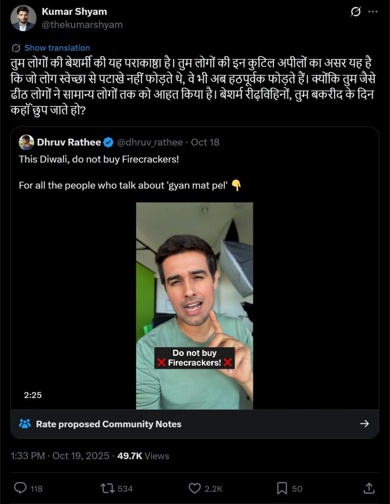Viewport: 390px width, 504px height.
Task: Open the 49.7K Views analytics
Action: point(143,456)
